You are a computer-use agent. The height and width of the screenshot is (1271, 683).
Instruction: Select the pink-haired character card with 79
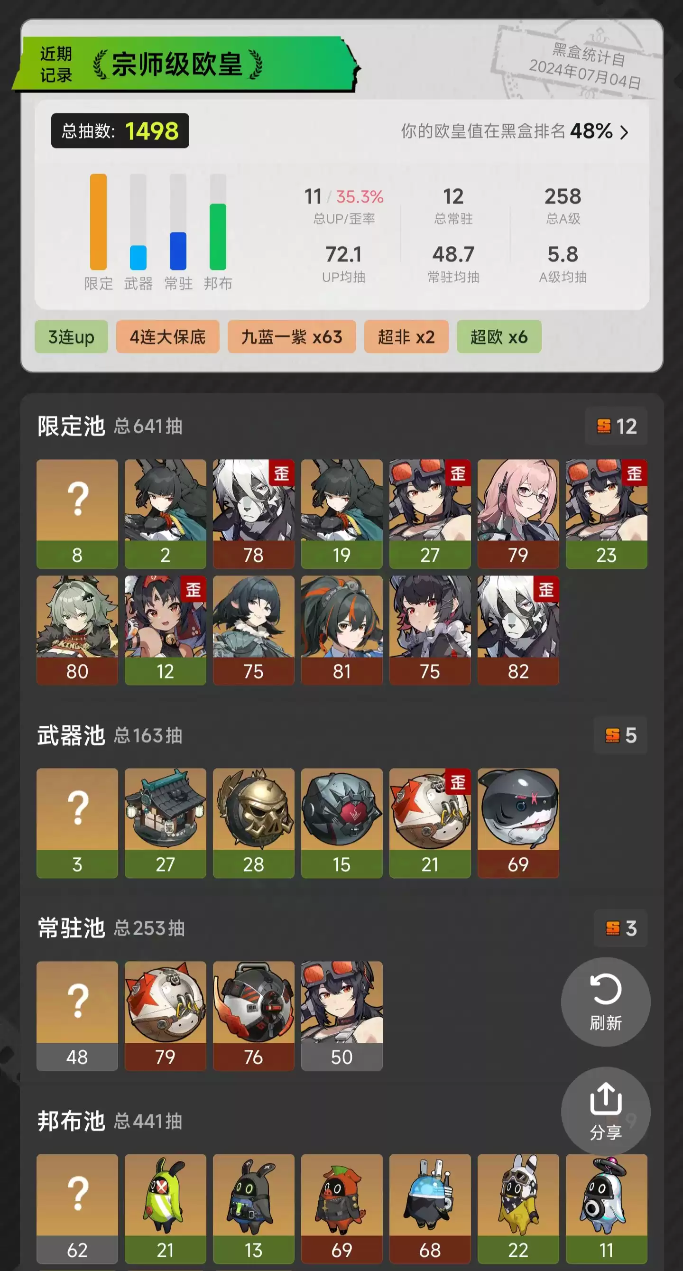(518, 514)
